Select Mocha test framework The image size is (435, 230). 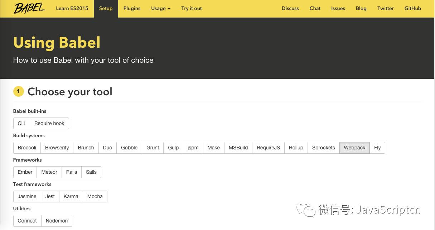pyautogui.click(x=95, y=196)
